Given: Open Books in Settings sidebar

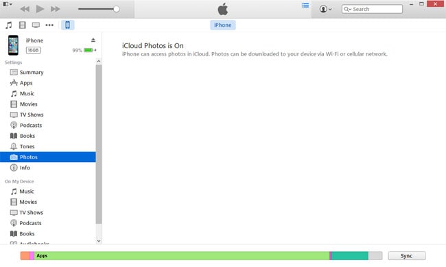Looking at the screenshot, I should pos(48,136).
